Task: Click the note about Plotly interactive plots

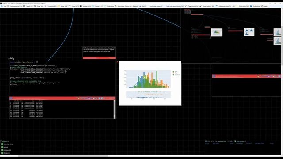Action: pos(99,52)
